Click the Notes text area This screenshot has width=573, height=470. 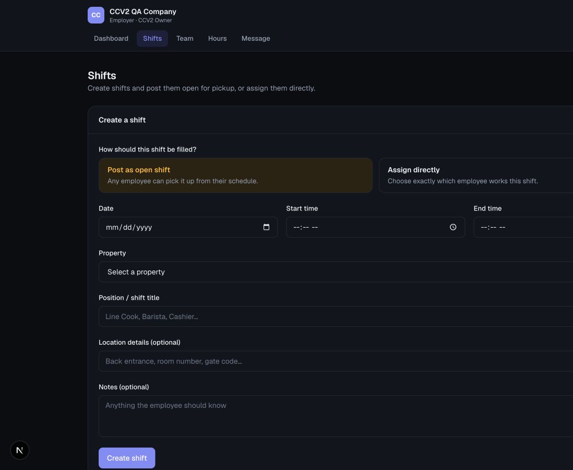click(x=336, y=416)
